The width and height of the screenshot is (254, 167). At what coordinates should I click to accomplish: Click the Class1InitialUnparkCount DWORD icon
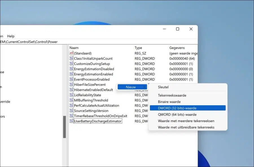click(71, 58)
